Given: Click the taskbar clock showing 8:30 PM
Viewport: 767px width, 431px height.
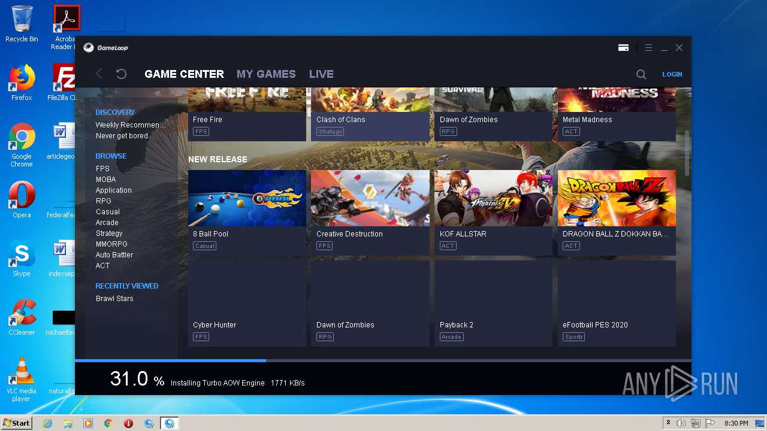Looking at the screenshot, I should 736,423.
